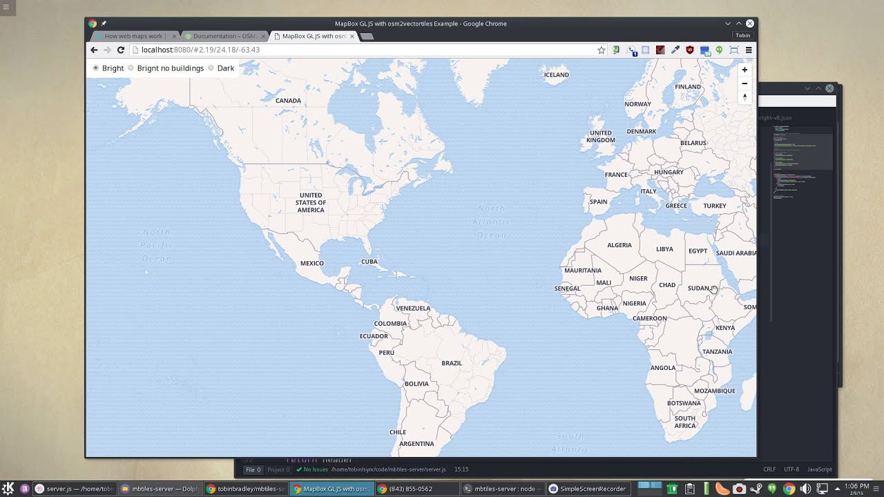Select the Bright map style
This screenshot has width=884, height=497.
coord(96,68)
